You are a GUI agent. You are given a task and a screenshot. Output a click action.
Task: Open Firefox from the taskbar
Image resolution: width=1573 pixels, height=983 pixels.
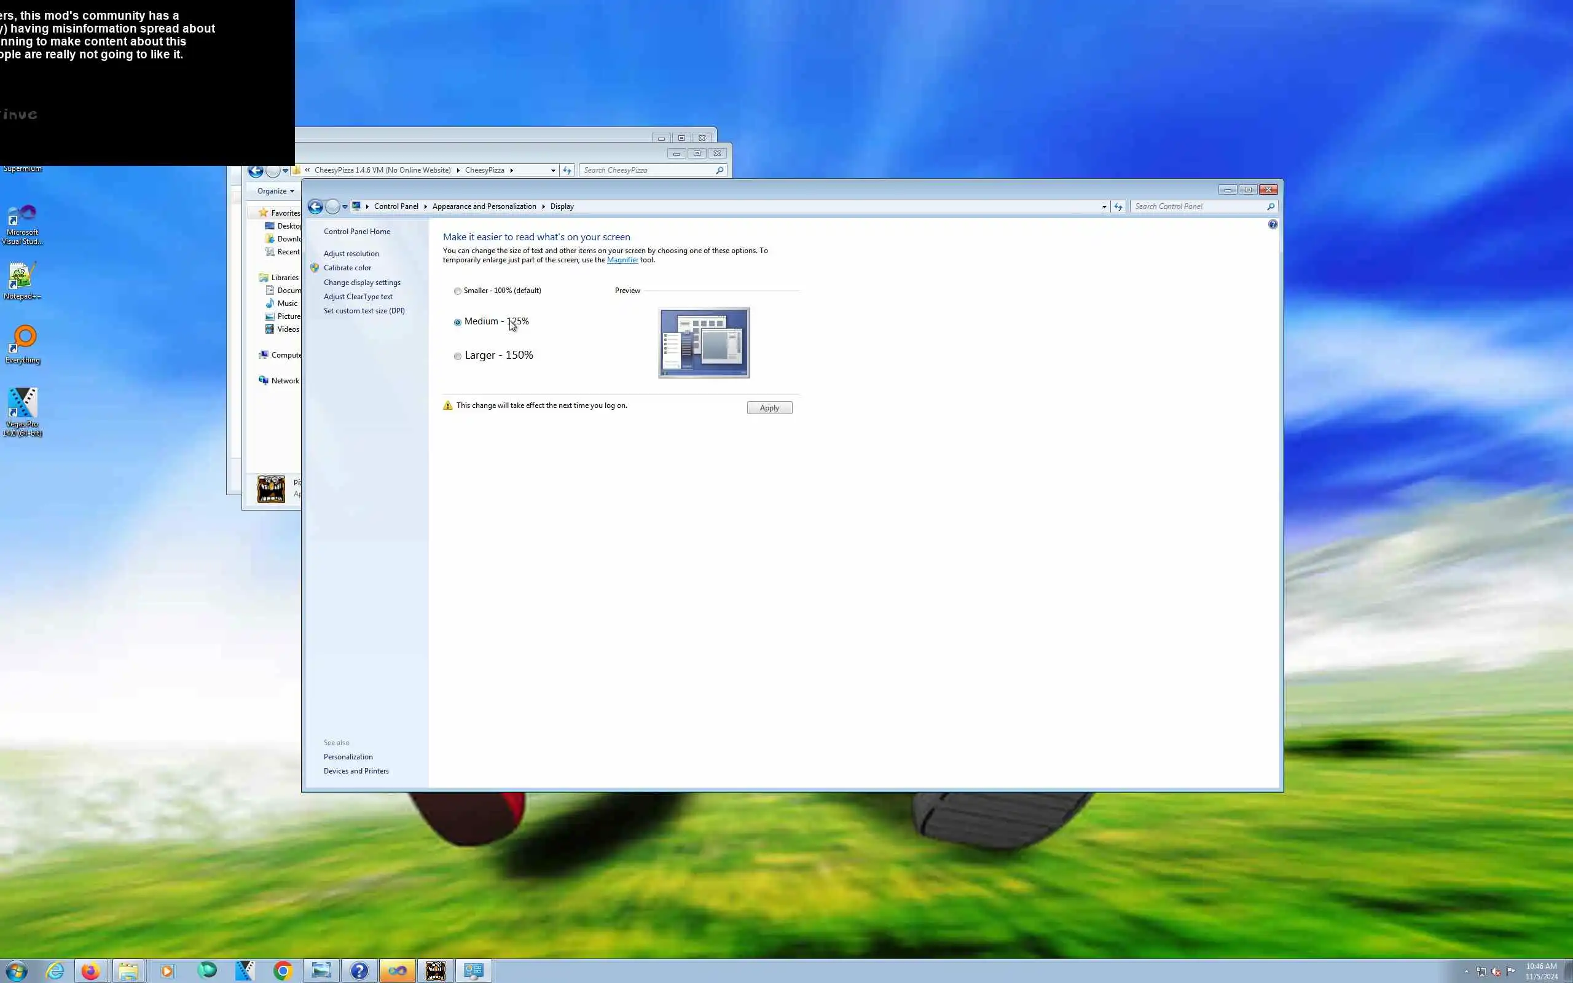coord(90,971)
